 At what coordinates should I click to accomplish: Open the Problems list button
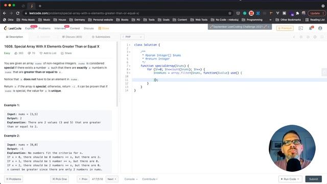[14, 179]
